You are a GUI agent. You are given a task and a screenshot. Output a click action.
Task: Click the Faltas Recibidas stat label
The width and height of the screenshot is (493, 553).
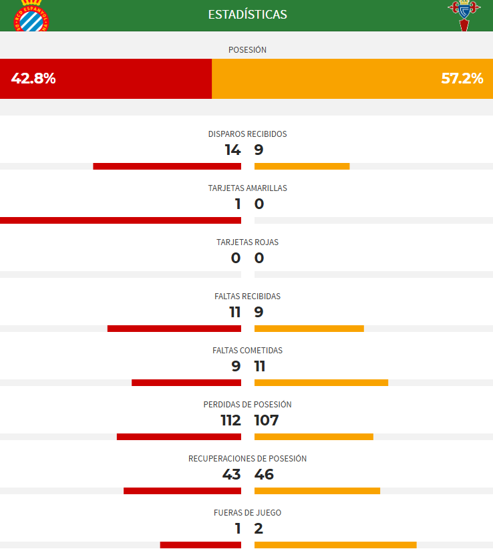247,296
